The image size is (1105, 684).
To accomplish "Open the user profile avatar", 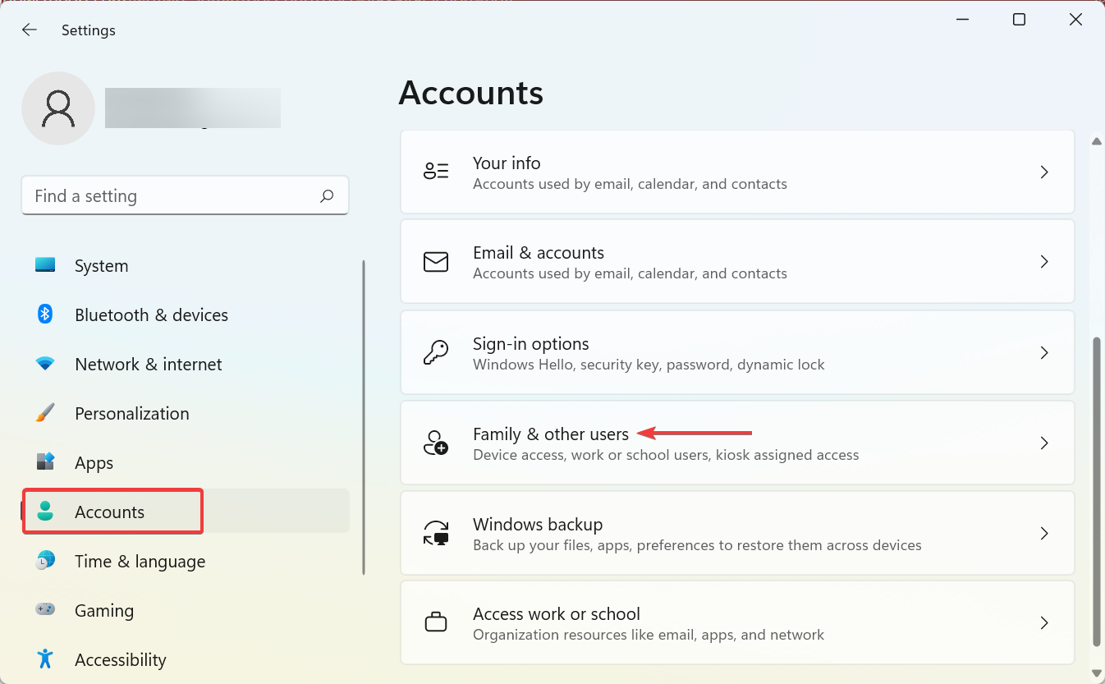I will (58, 108).
